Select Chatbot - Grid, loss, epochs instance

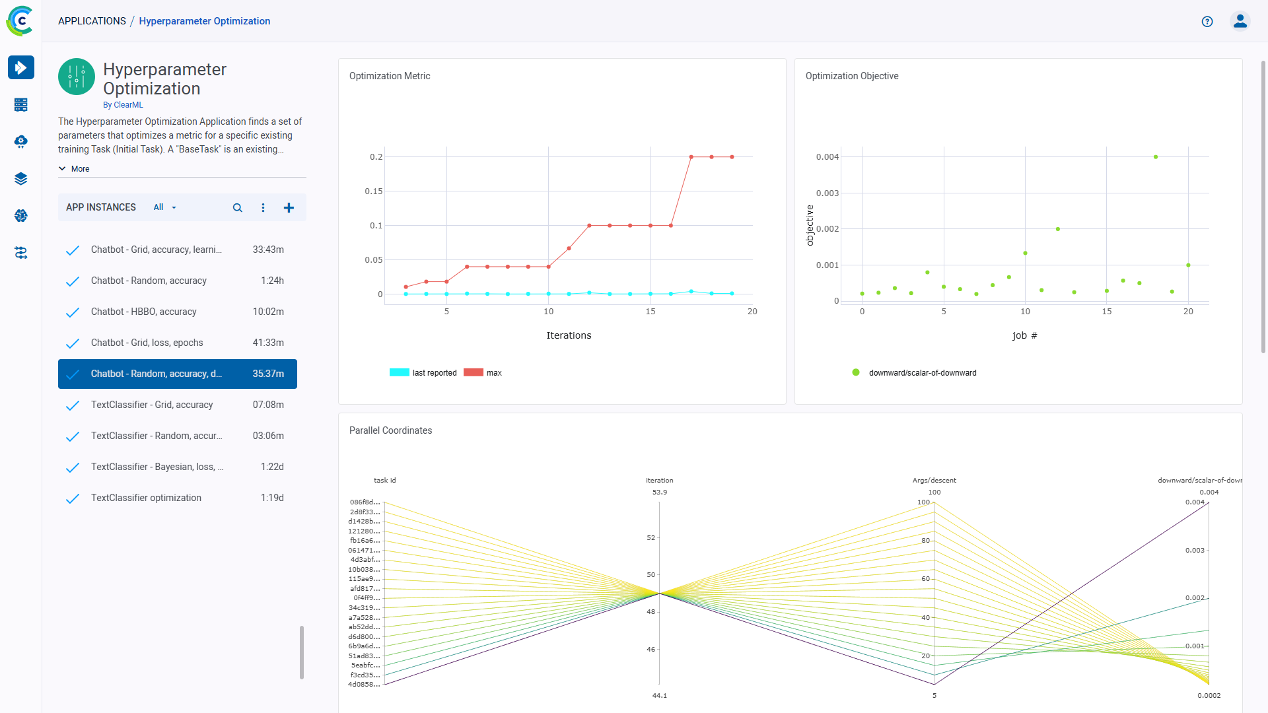tap(178, 343)
